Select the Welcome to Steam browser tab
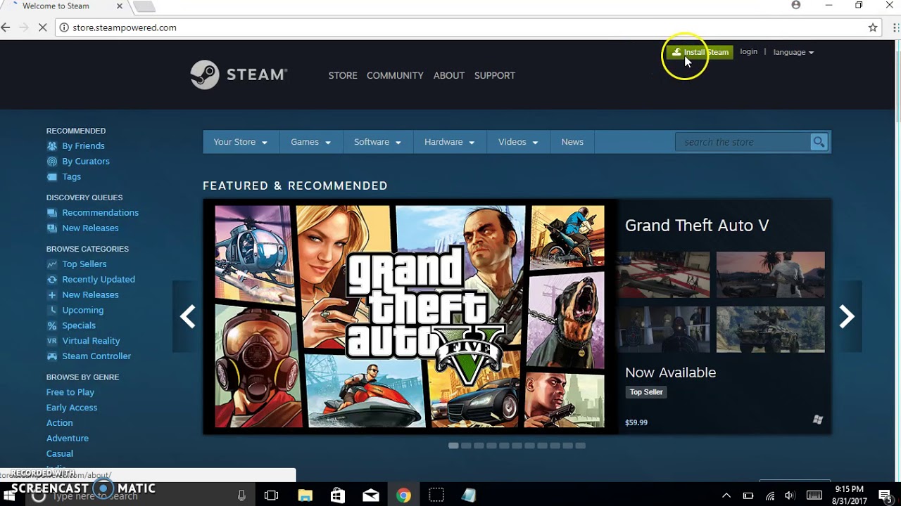Viewport: 901px width, 506px height. 62,6
